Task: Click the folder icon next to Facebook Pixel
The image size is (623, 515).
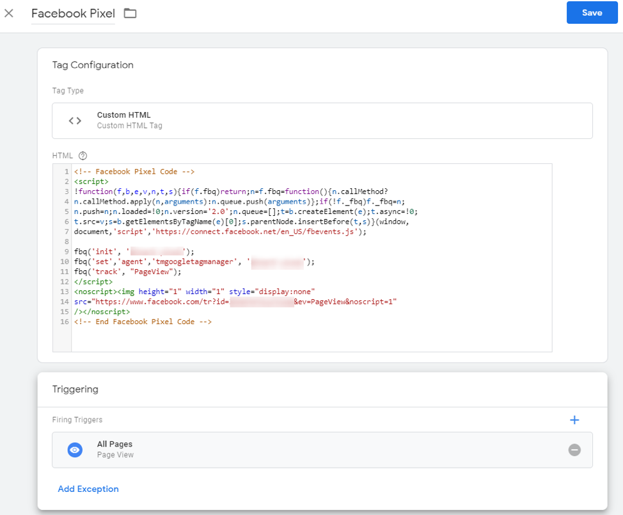Action: tap(130, 13)
